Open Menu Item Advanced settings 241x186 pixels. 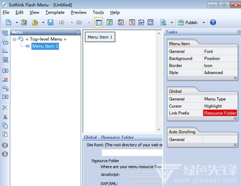(x=213, y=73)
